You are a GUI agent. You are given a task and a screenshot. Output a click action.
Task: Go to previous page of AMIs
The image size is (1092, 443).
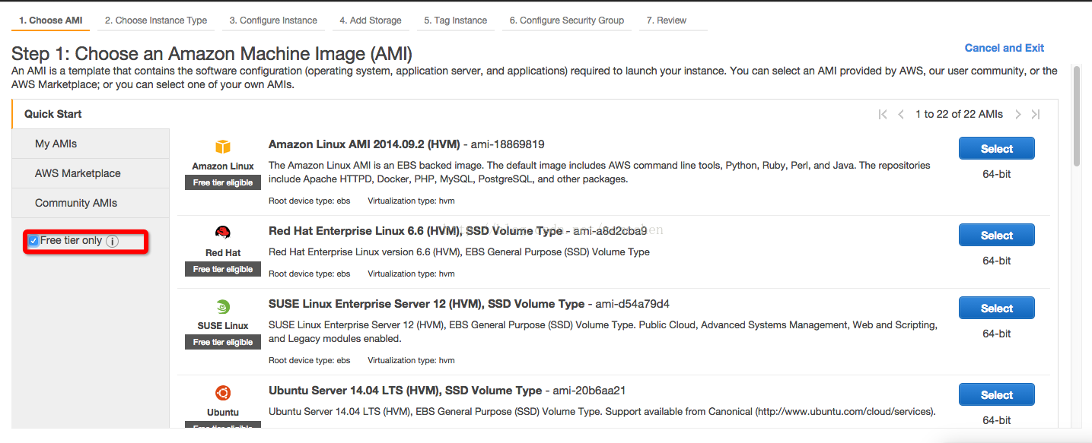901,114
